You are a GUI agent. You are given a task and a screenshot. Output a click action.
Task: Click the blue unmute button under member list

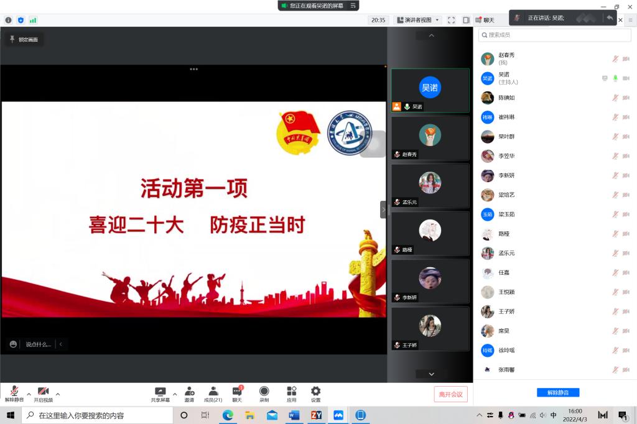point(557,392)
